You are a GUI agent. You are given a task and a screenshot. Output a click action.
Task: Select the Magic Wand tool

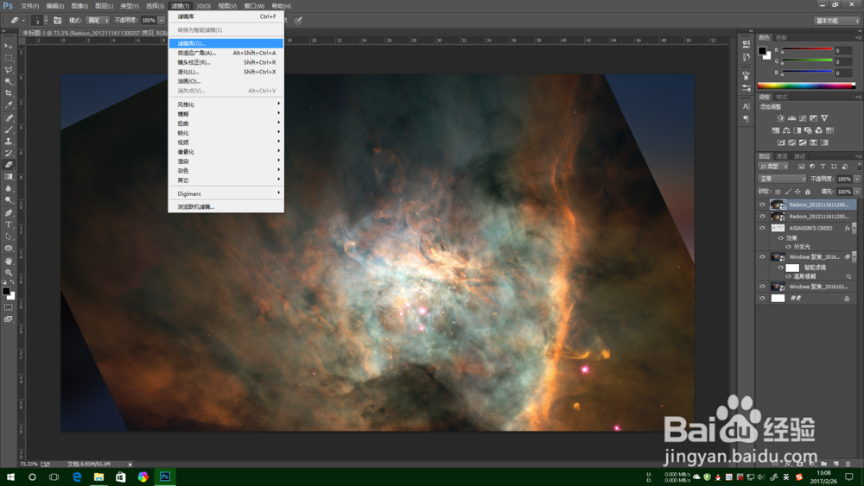[x=9, y=81]
